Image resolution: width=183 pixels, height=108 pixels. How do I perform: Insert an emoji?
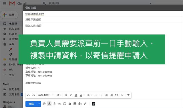click(65, 104)
